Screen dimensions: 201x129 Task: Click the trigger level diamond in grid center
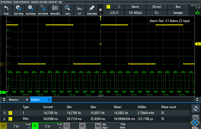(x=101, y=44)
